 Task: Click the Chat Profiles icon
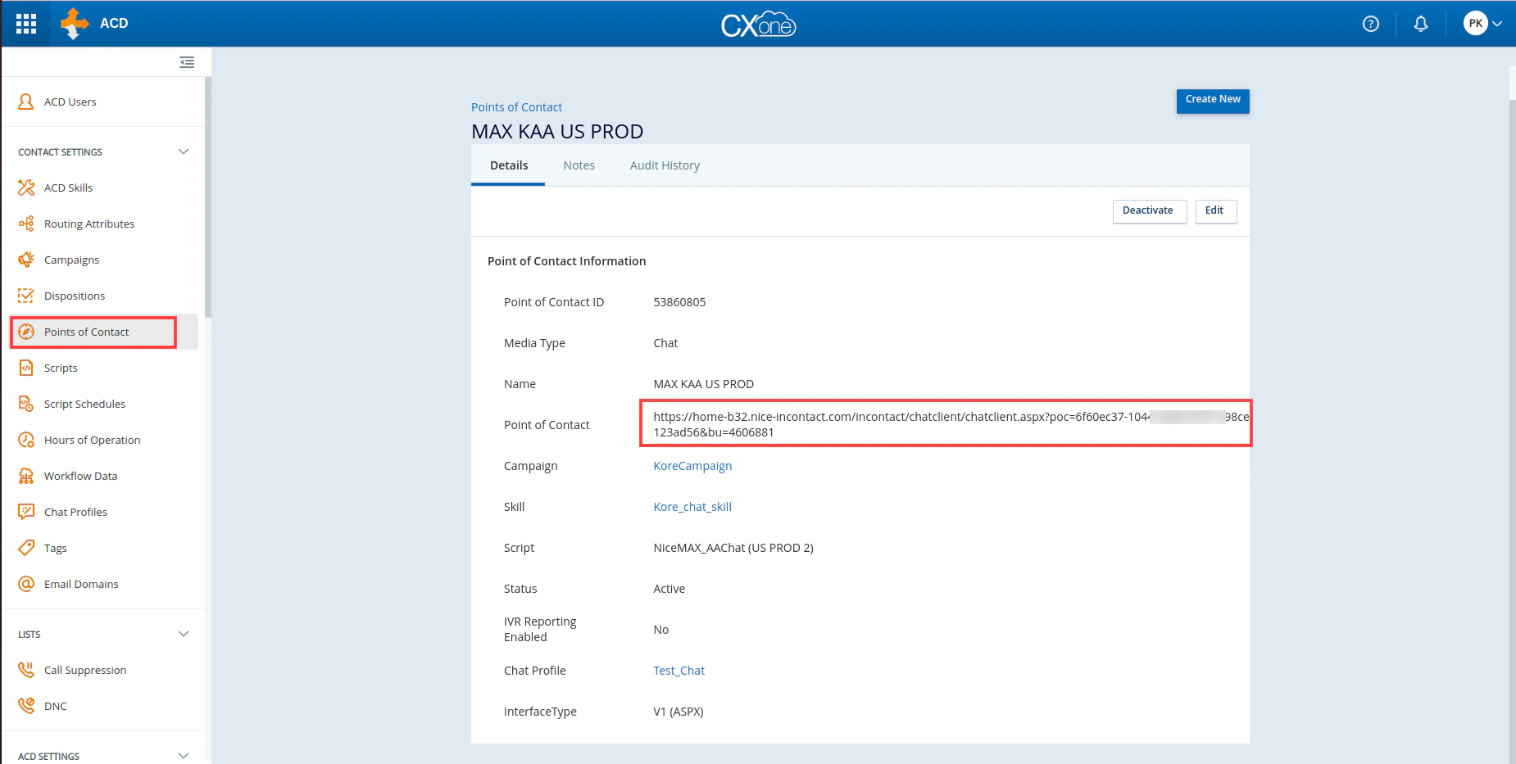click(26, 512)
